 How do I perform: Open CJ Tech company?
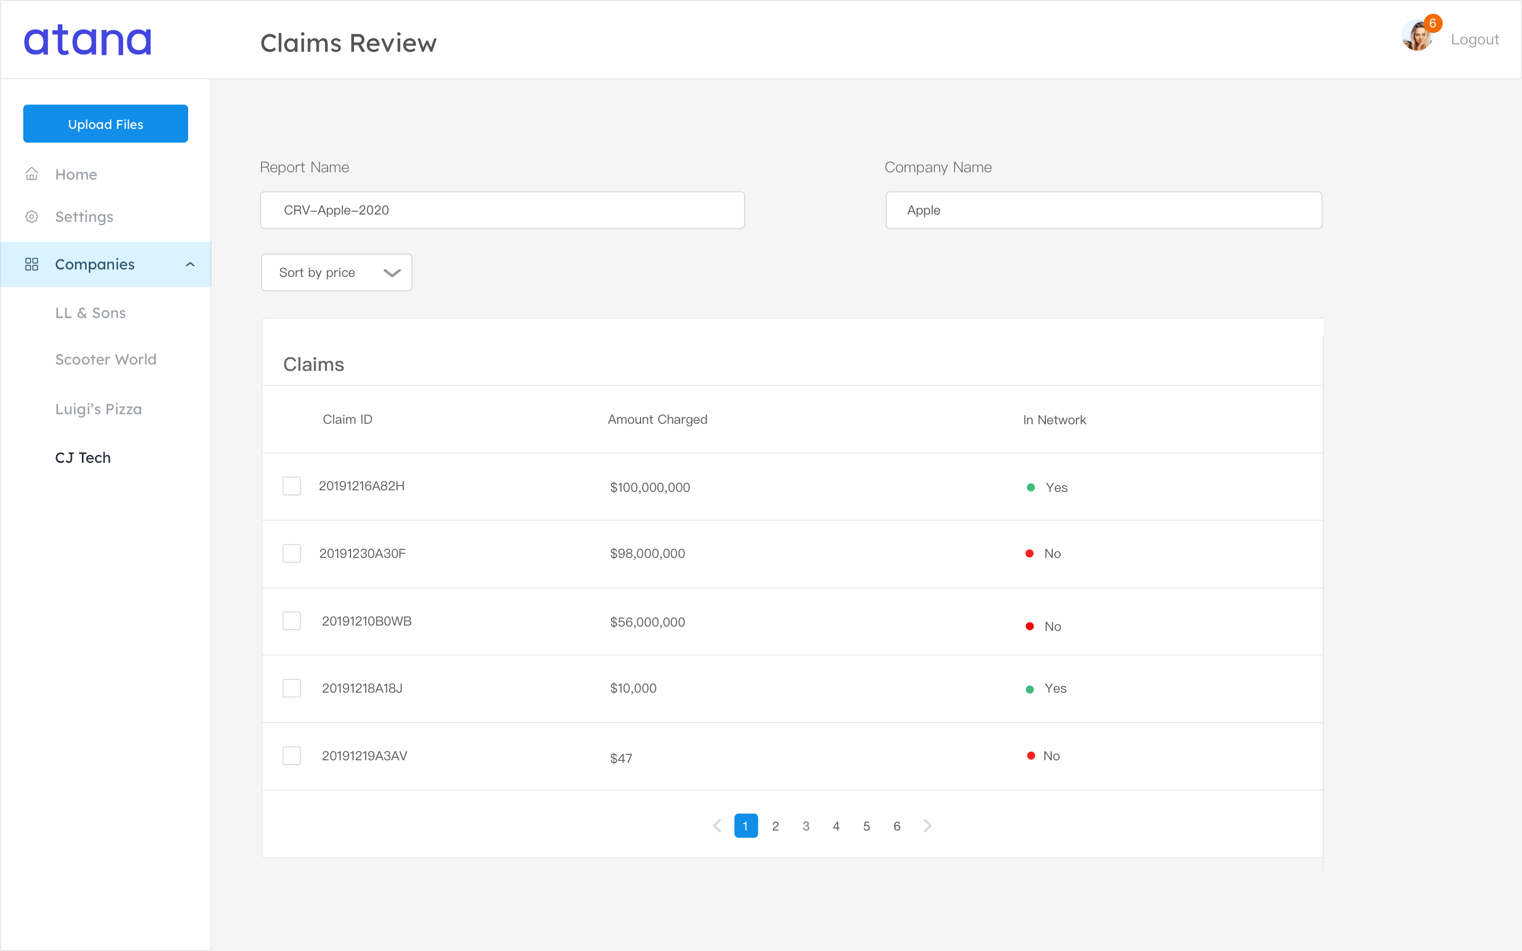pos(83,457)
